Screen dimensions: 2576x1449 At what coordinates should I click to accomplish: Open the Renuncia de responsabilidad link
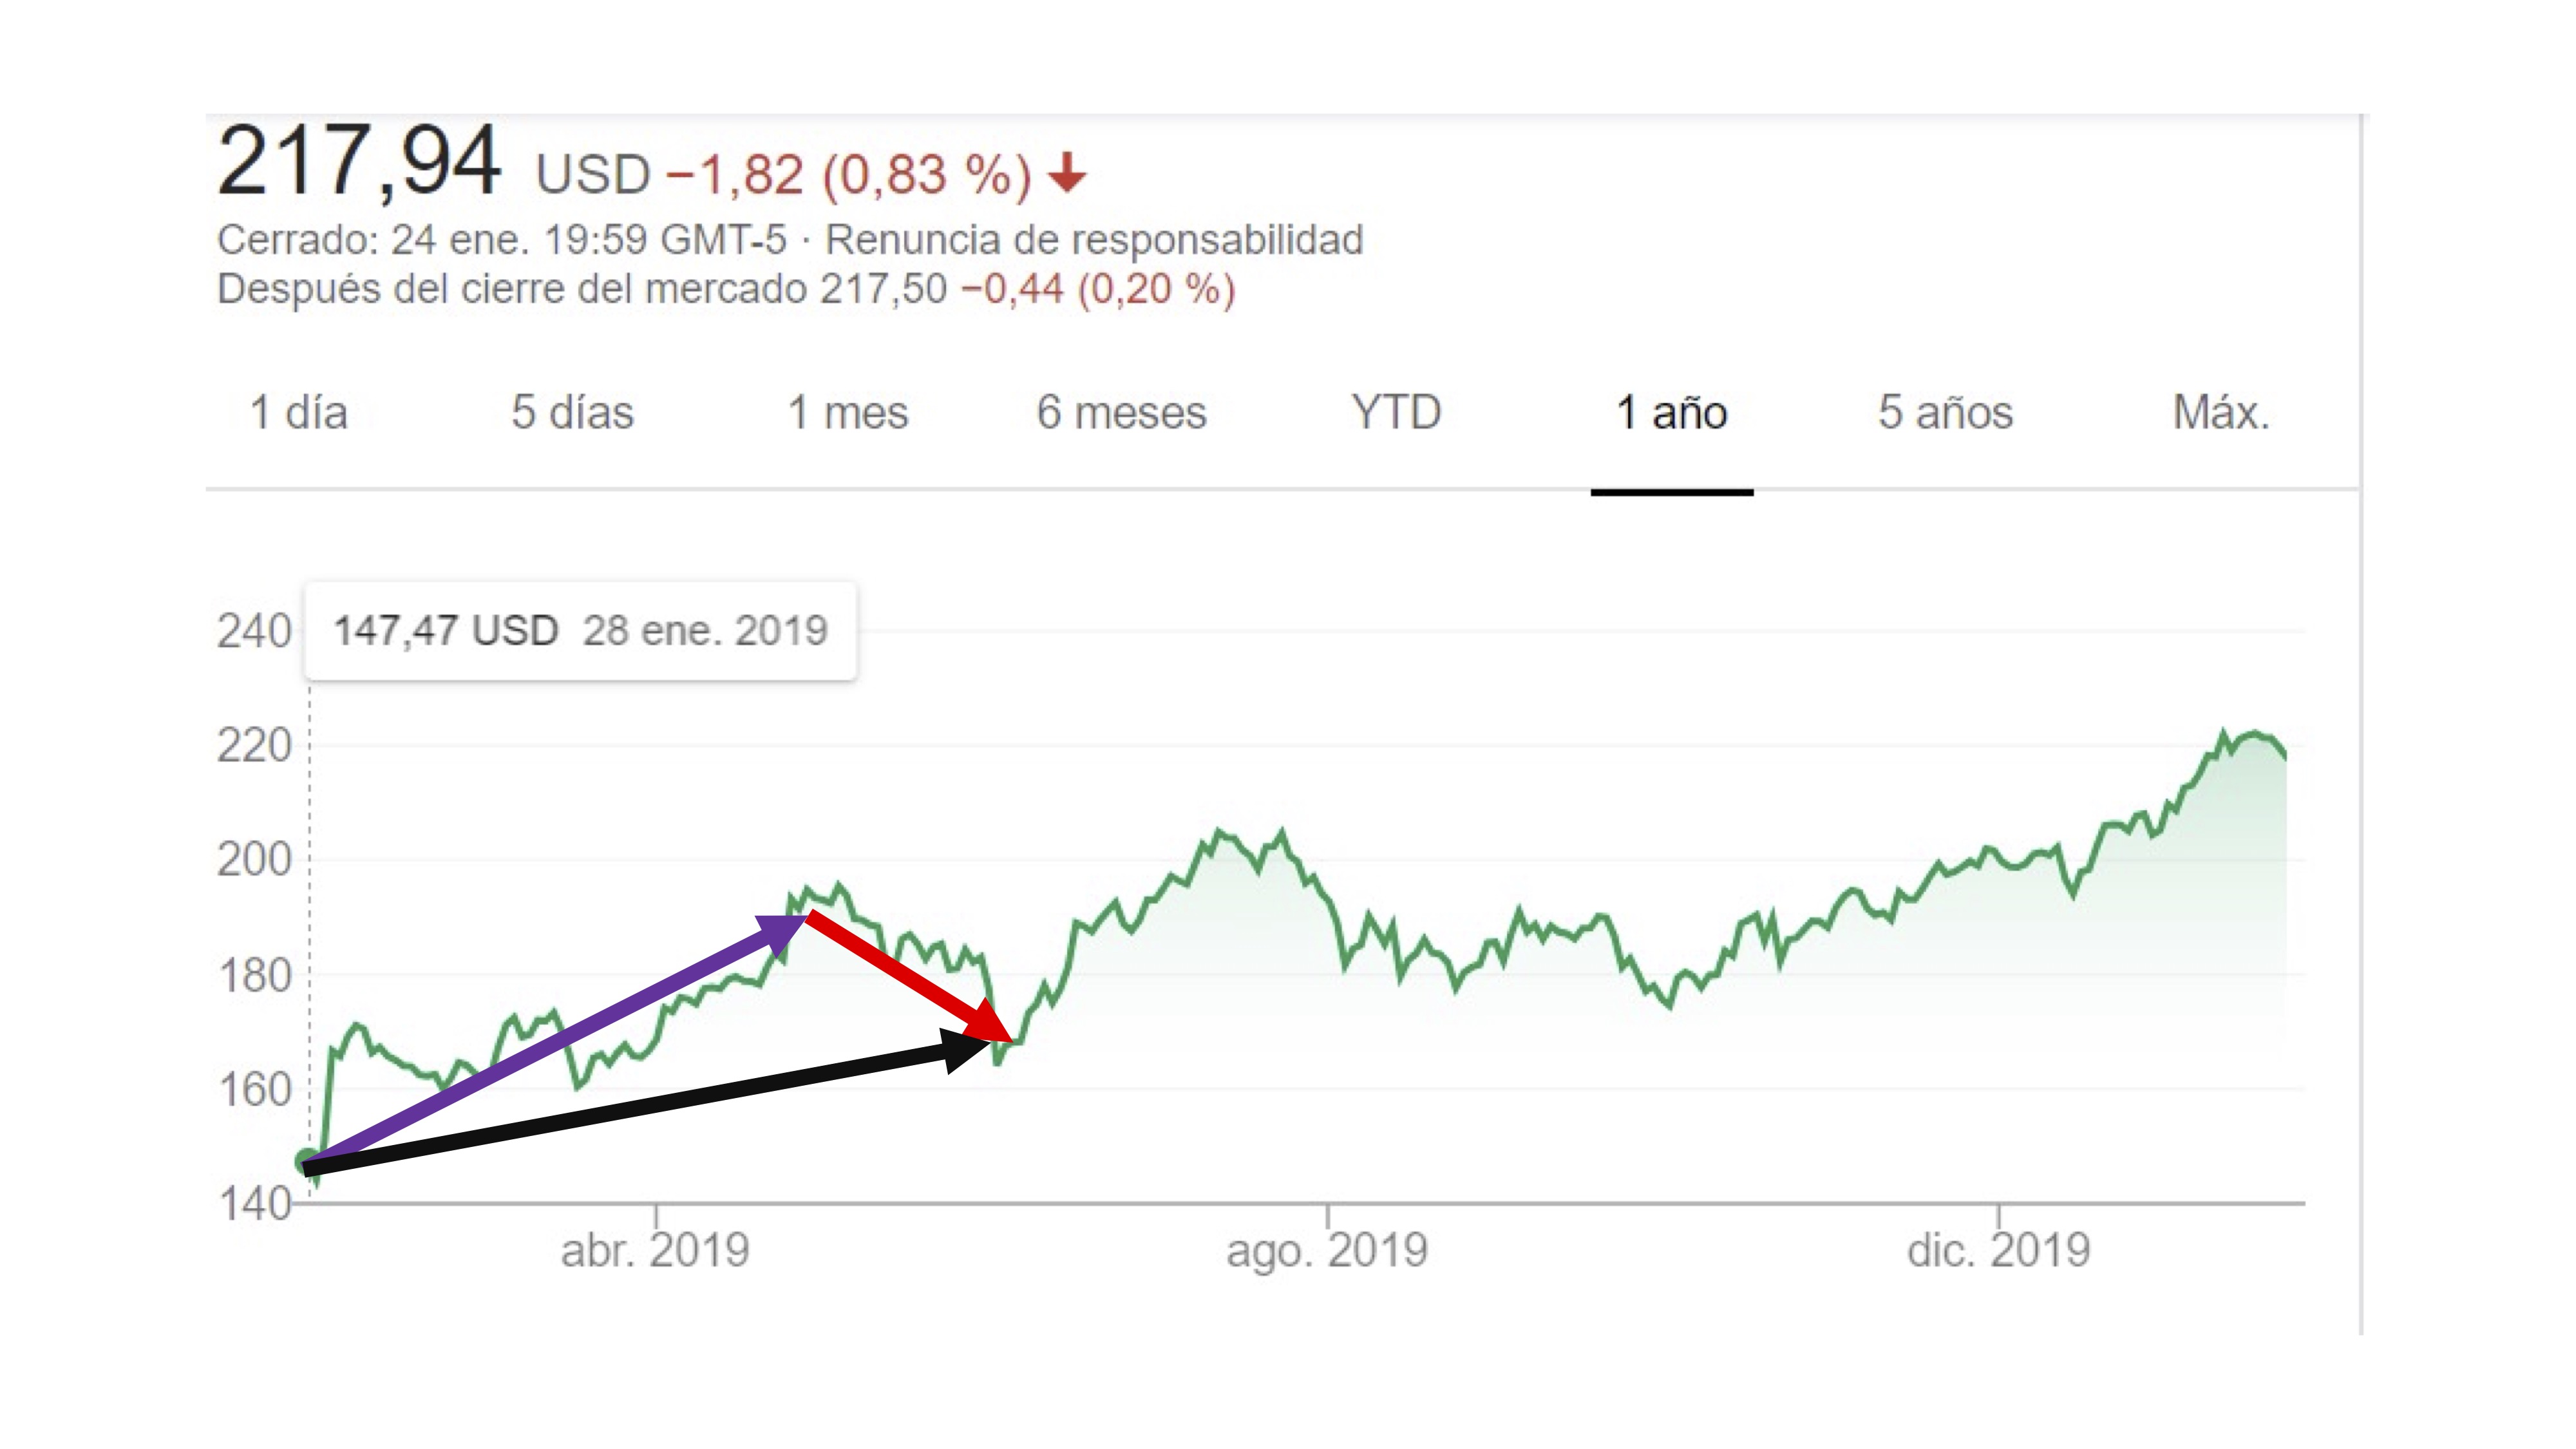[1094, 240]
